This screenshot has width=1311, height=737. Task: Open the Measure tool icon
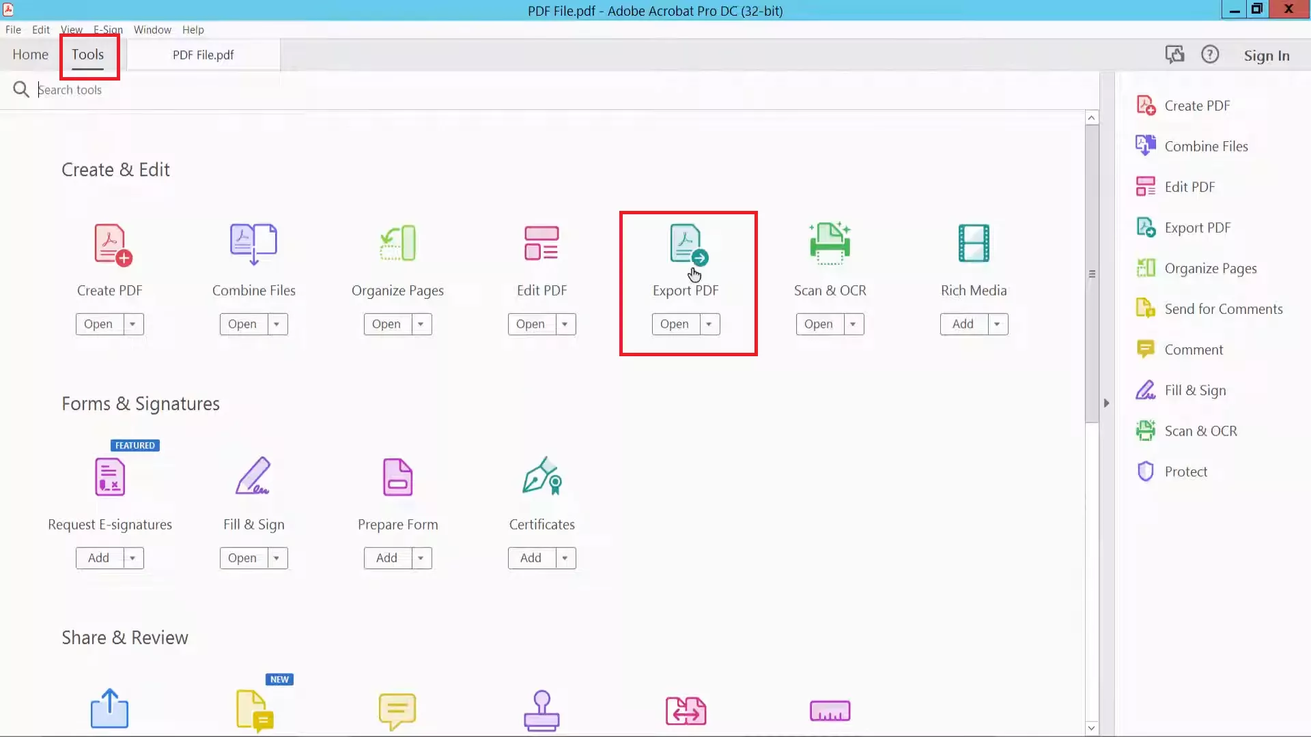[829, 710]
